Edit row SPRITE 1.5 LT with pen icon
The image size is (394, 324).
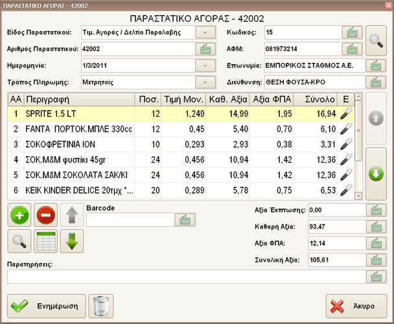coord(346,113)
